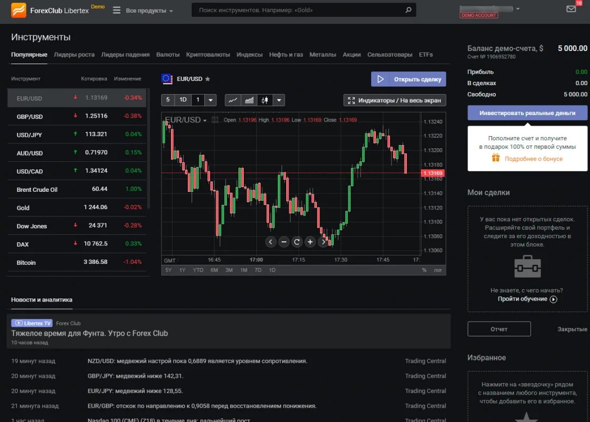
Task: Click the instruments list scrollbar
Action: pyautogui.click(x=148, y=149)
